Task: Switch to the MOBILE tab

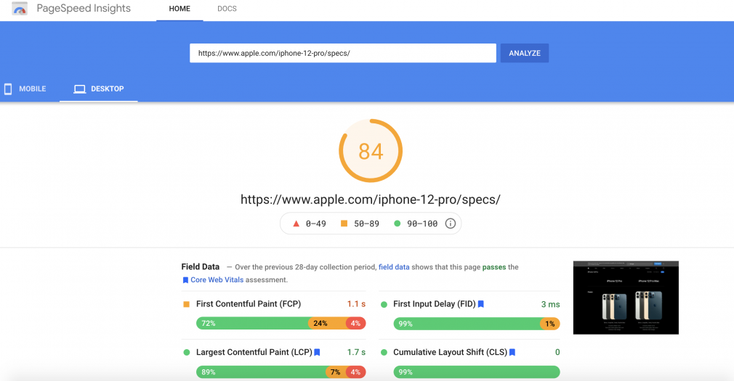Action: (25, 89)
